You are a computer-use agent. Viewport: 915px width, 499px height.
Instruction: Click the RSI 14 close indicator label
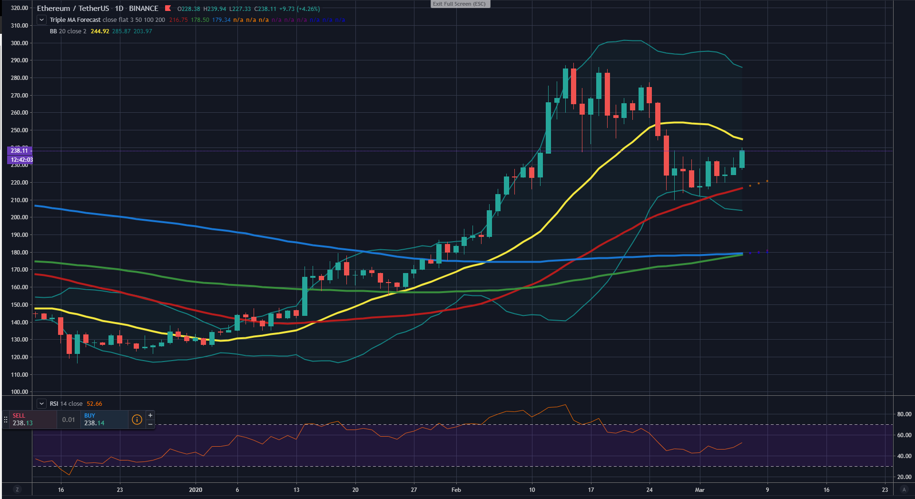[66, 404]
